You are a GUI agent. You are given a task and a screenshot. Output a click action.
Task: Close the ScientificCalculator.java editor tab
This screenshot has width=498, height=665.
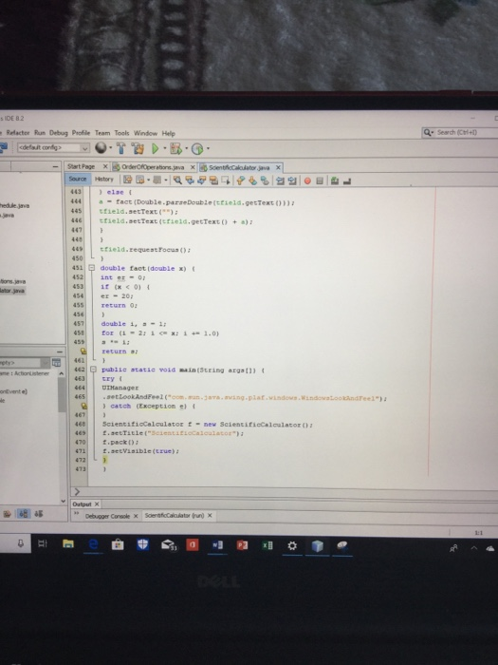(x=278, y=167)
